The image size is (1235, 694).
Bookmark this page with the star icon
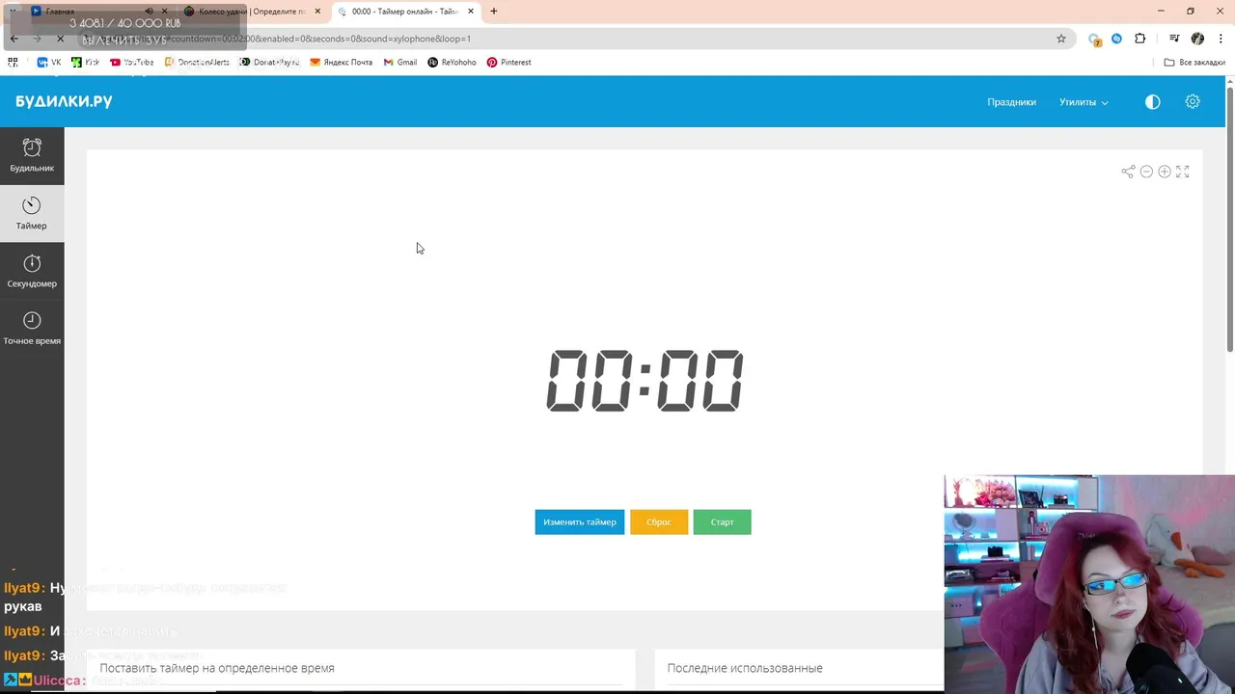(x=1061, y=39)
